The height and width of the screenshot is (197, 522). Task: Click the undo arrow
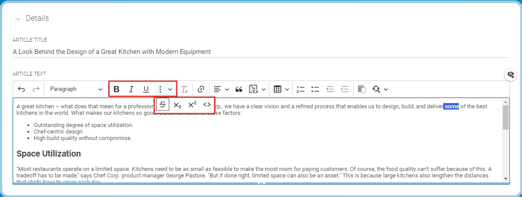(21, 89)
